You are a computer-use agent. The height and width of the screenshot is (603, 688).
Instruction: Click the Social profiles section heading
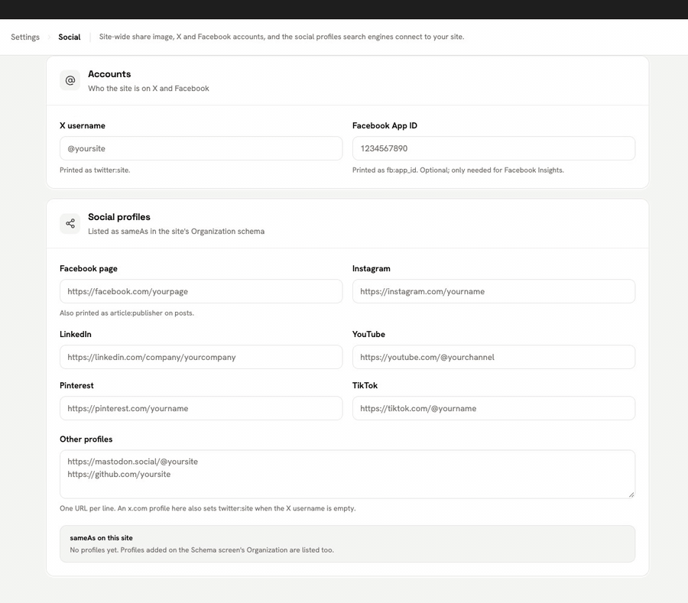(x=119, y=217)
